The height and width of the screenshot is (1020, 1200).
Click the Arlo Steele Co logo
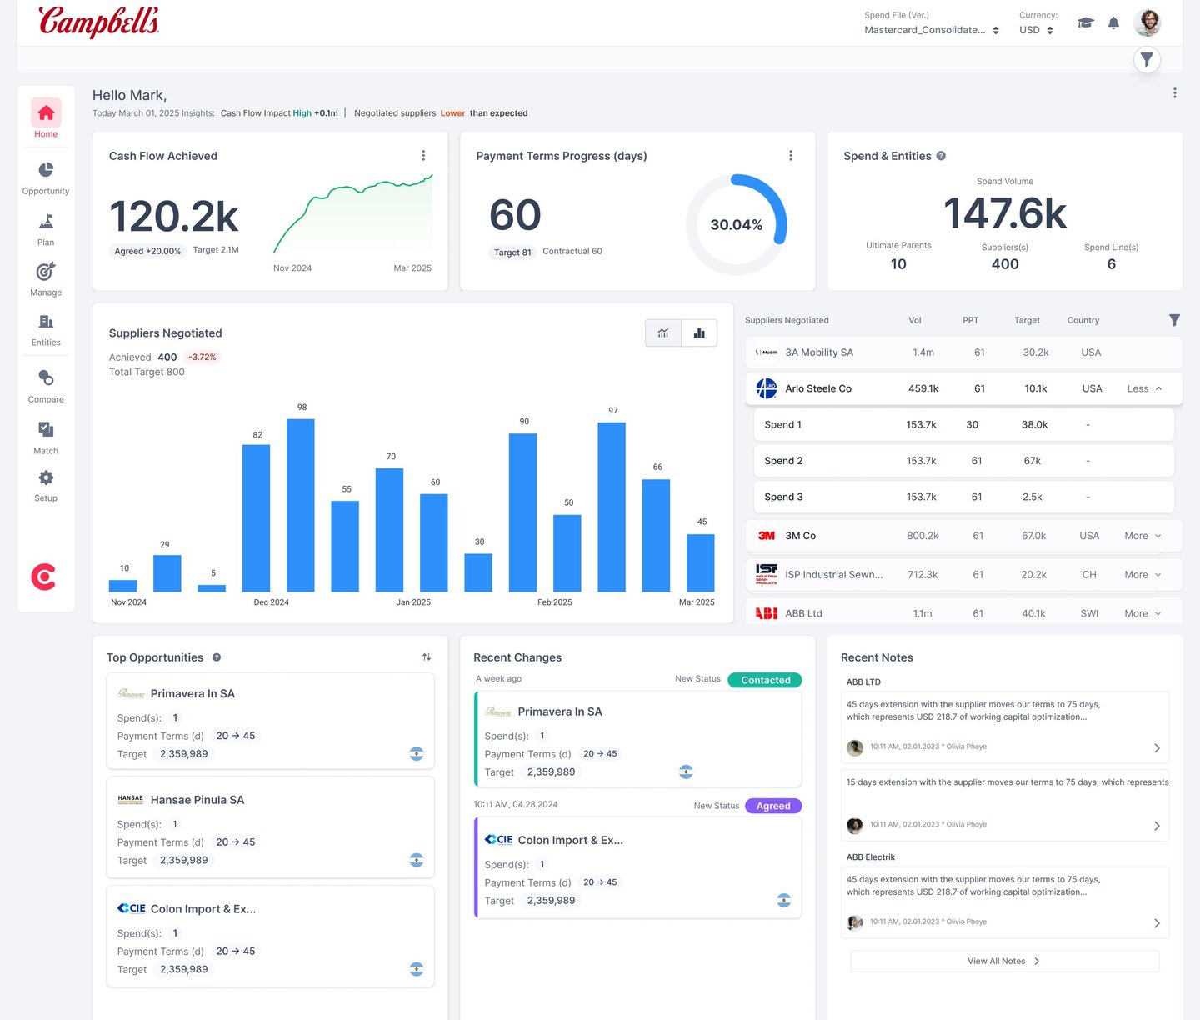pos(767,388)
